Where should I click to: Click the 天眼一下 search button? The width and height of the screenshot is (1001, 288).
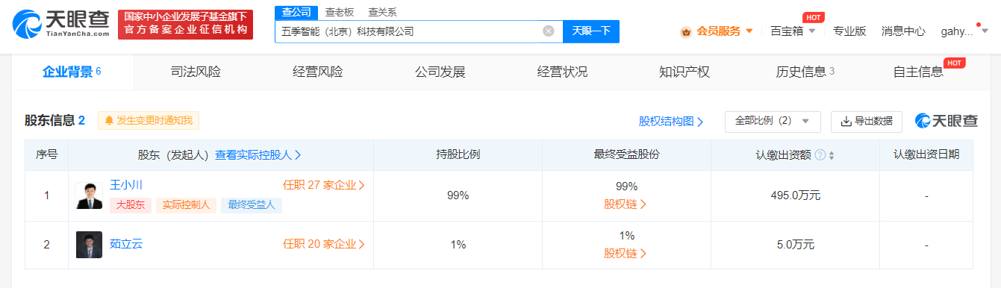click(x=591, y=31)
